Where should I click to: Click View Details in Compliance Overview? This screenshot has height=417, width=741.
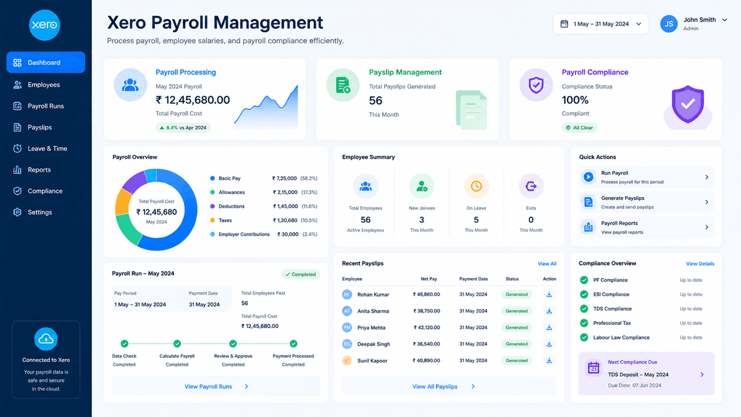700,264
